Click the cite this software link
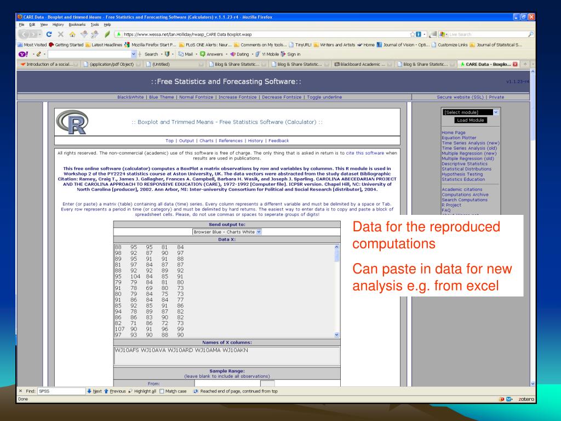Screen dimensions: 561x421 pyautogui.click(x=365, y=153)
